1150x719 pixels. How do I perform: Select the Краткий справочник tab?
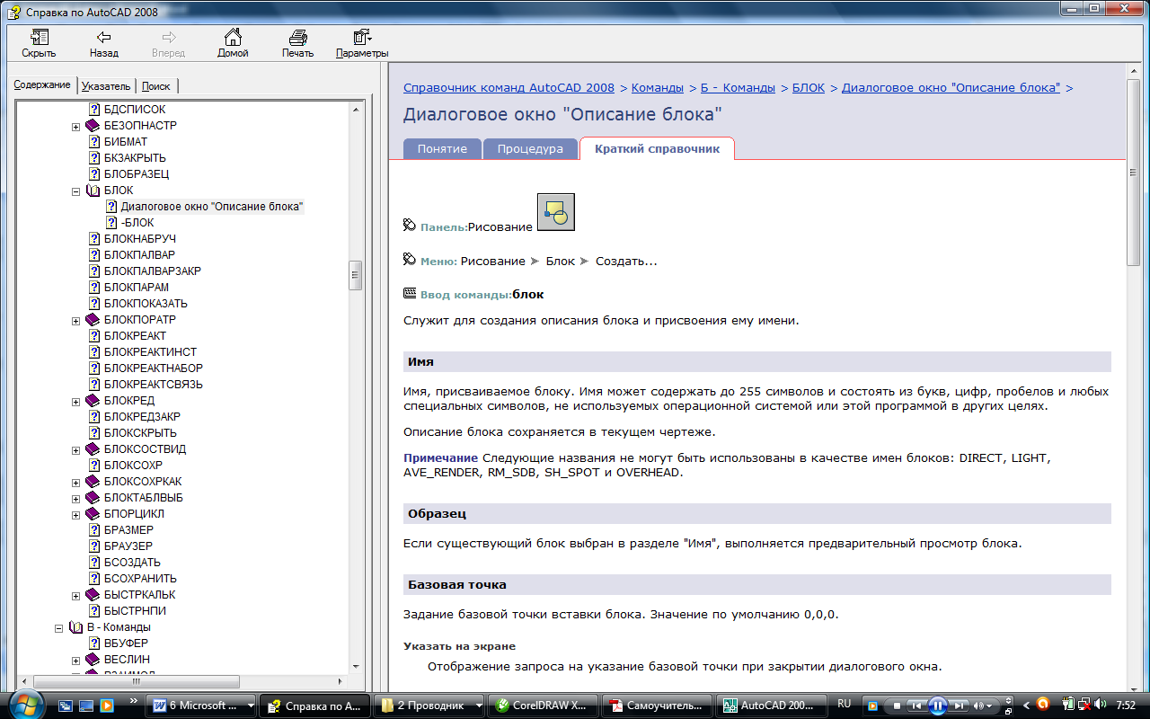[657, 149]
